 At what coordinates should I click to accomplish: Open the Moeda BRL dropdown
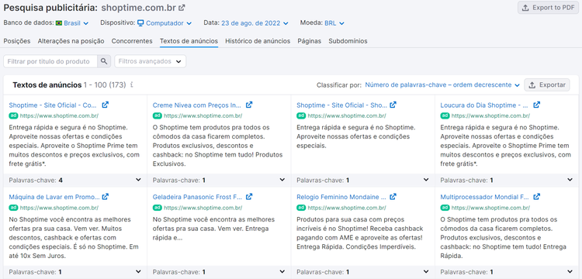click(x=334, y=23)
